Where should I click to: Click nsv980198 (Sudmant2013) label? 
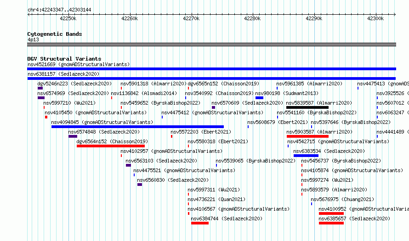[287, 93]
